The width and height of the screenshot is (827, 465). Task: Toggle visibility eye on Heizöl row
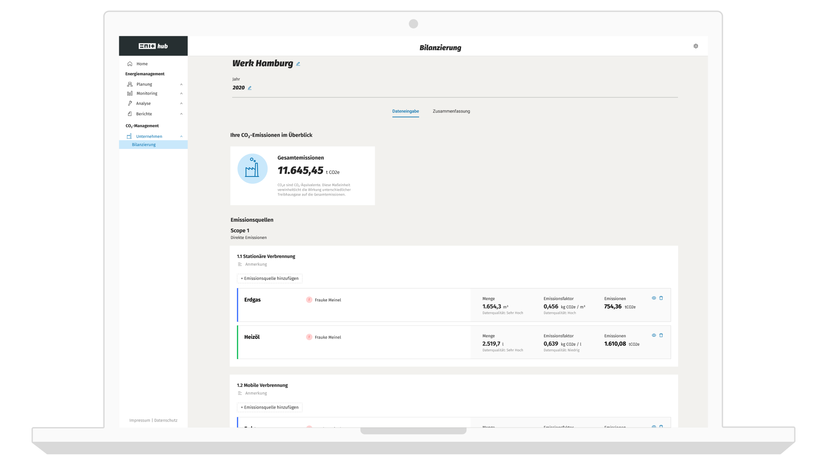654,335
